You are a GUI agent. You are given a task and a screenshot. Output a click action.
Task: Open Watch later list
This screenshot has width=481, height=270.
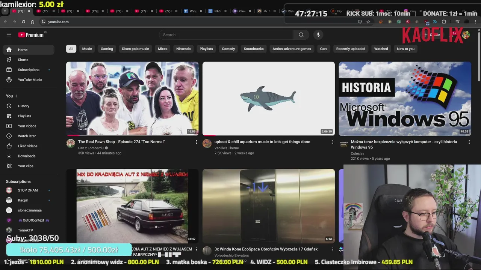29,136
